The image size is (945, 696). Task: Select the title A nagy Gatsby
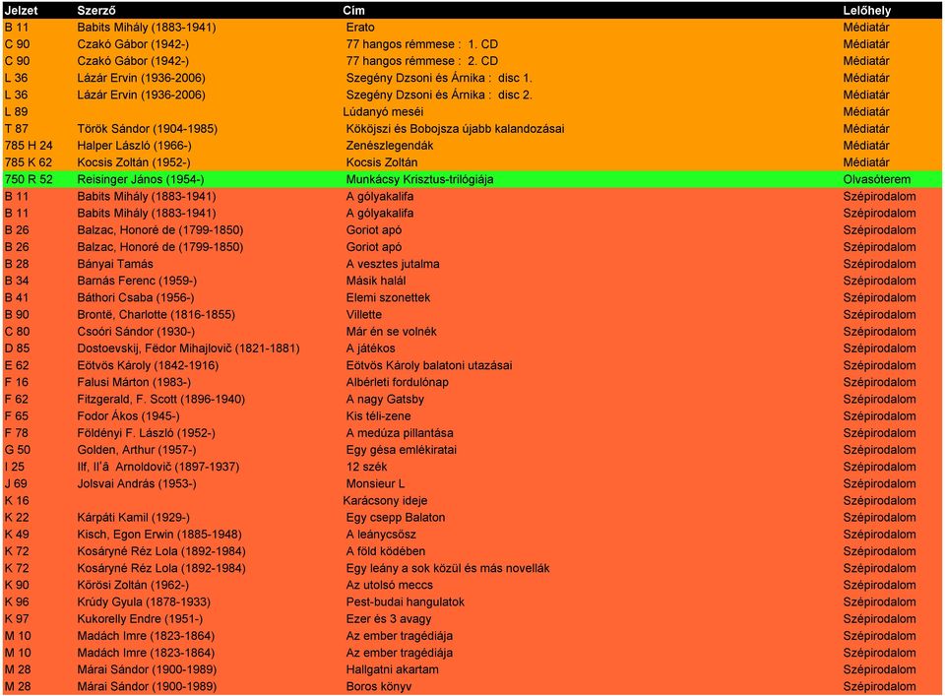(385, 399)
